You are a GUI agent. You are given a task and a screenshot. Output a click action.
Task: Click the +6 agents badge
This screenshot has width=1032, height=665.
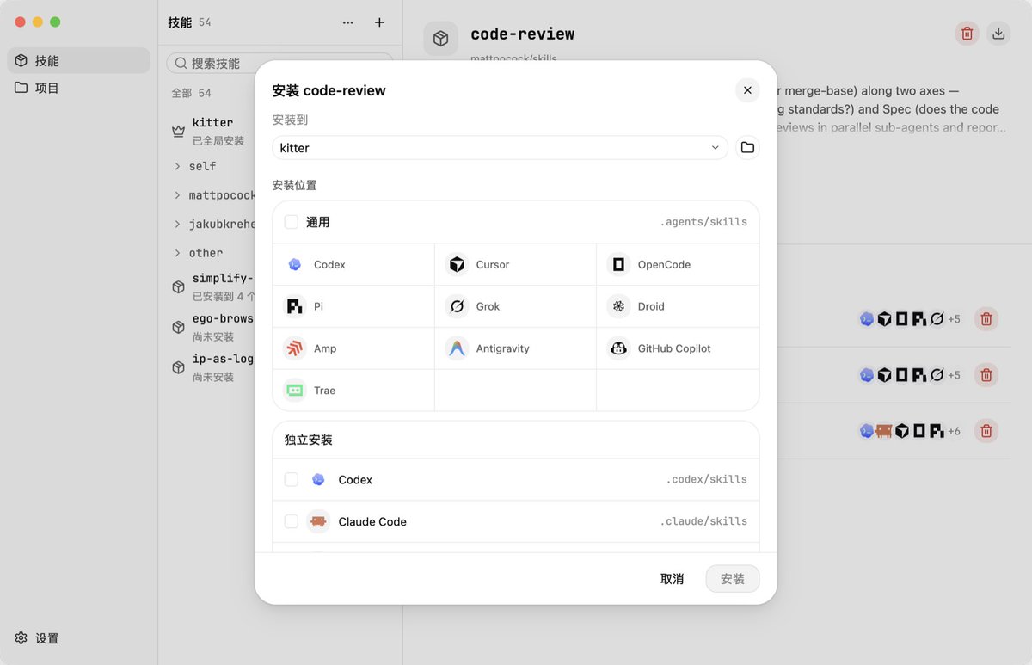pos(954,431)
